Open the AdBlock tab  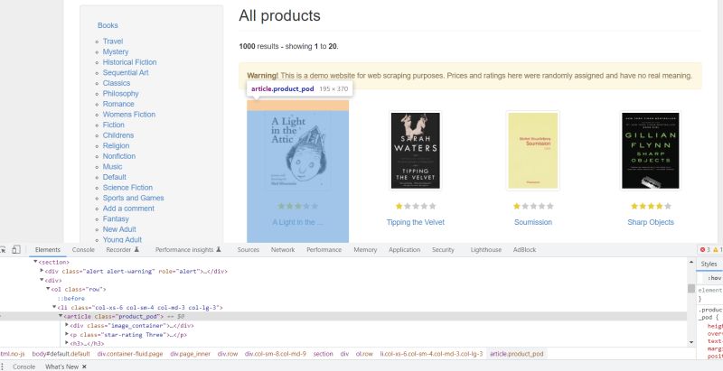524,249
